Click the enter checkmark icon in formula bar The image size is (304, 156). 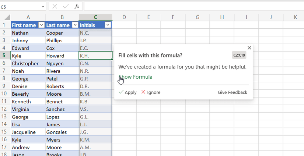(66, 6)
